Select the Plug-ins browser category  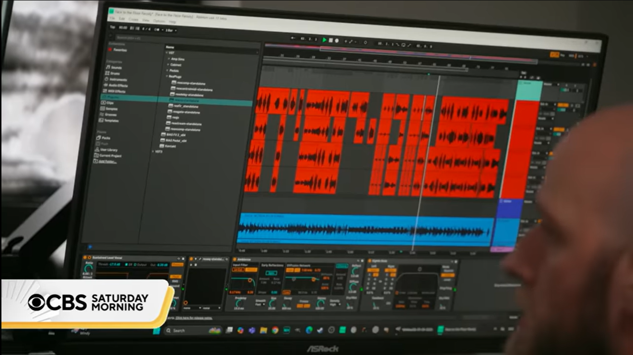click(113, 97)
